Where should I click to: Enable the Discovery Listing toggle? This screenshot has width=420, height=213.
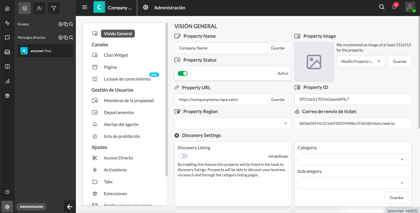tap(183, 156)
